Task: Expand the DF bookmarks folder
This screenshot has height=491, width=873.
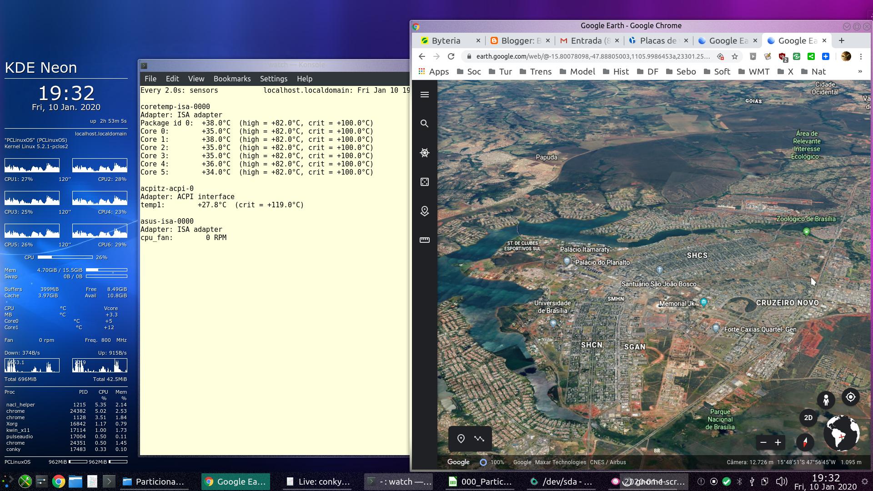Action: 647,71
